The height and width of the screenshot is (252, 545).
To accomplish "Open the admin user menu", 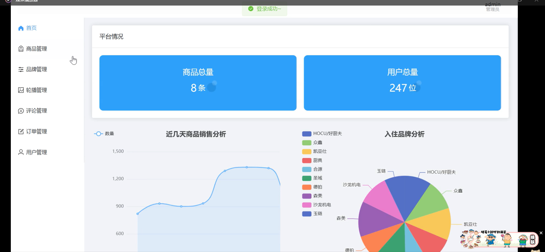I will 493,6.
